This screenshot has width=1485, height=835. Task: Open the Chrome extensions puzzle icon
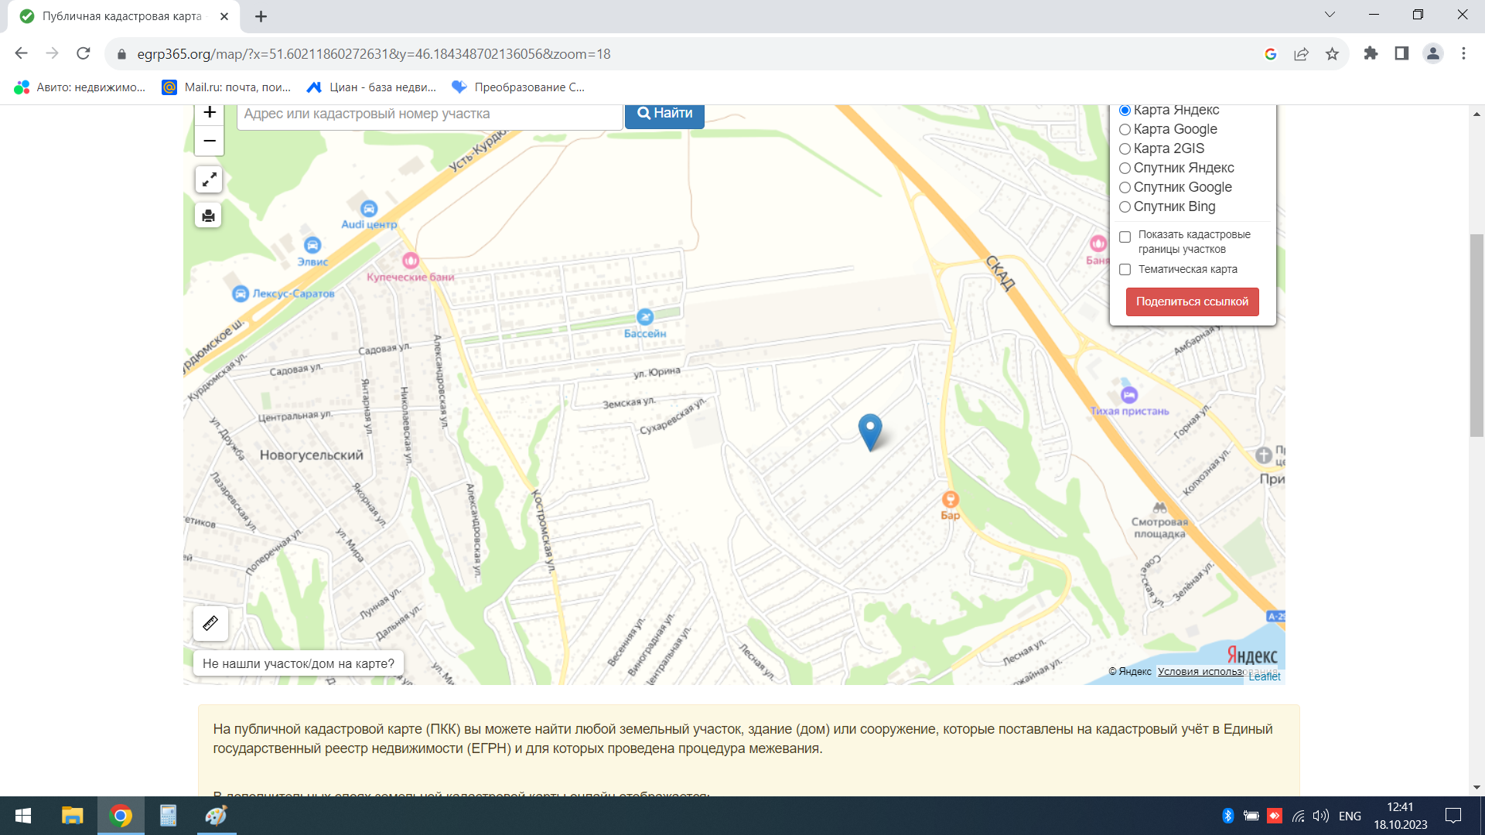[x=1371, y=54]
